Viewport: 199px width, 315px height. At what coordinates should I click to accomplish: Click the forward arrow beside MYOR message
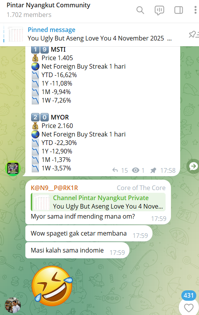[x=193, y=166]
